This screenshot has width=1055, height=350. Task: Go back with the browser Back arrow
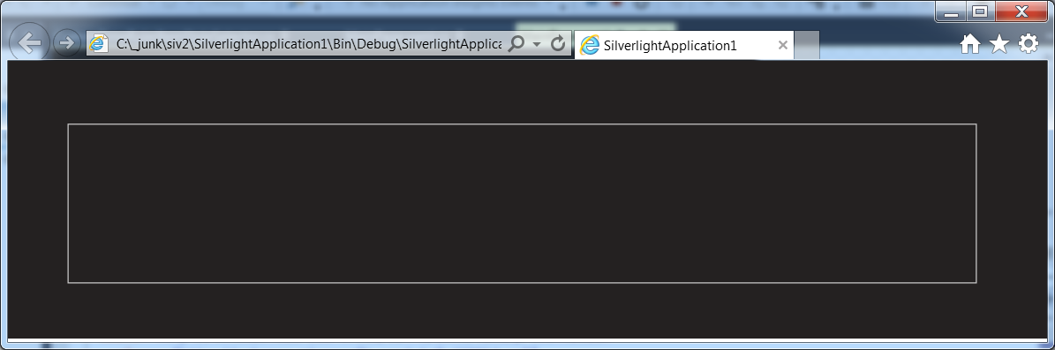click(29, 43)
